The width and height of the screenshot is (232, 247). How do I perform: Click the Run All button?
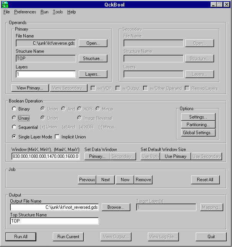21,237
